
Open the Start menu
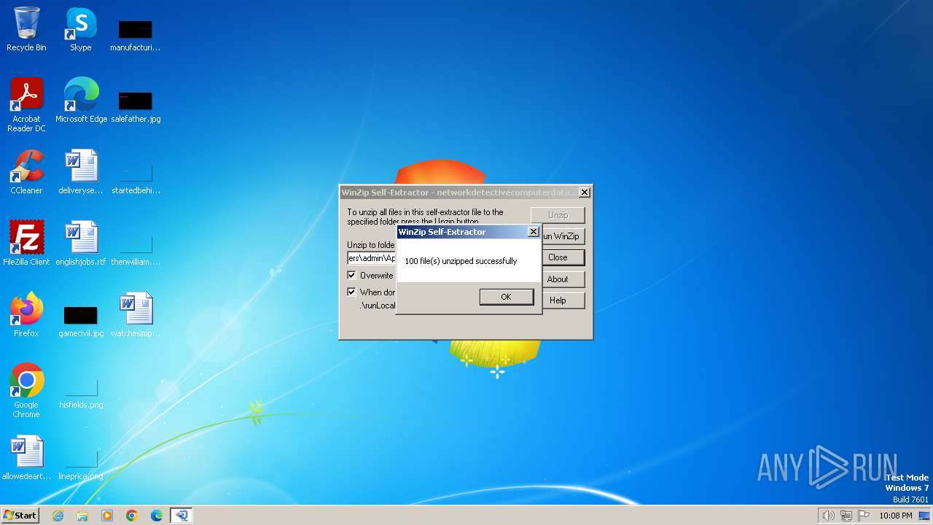pyautogui.click(x=20, y=516)
